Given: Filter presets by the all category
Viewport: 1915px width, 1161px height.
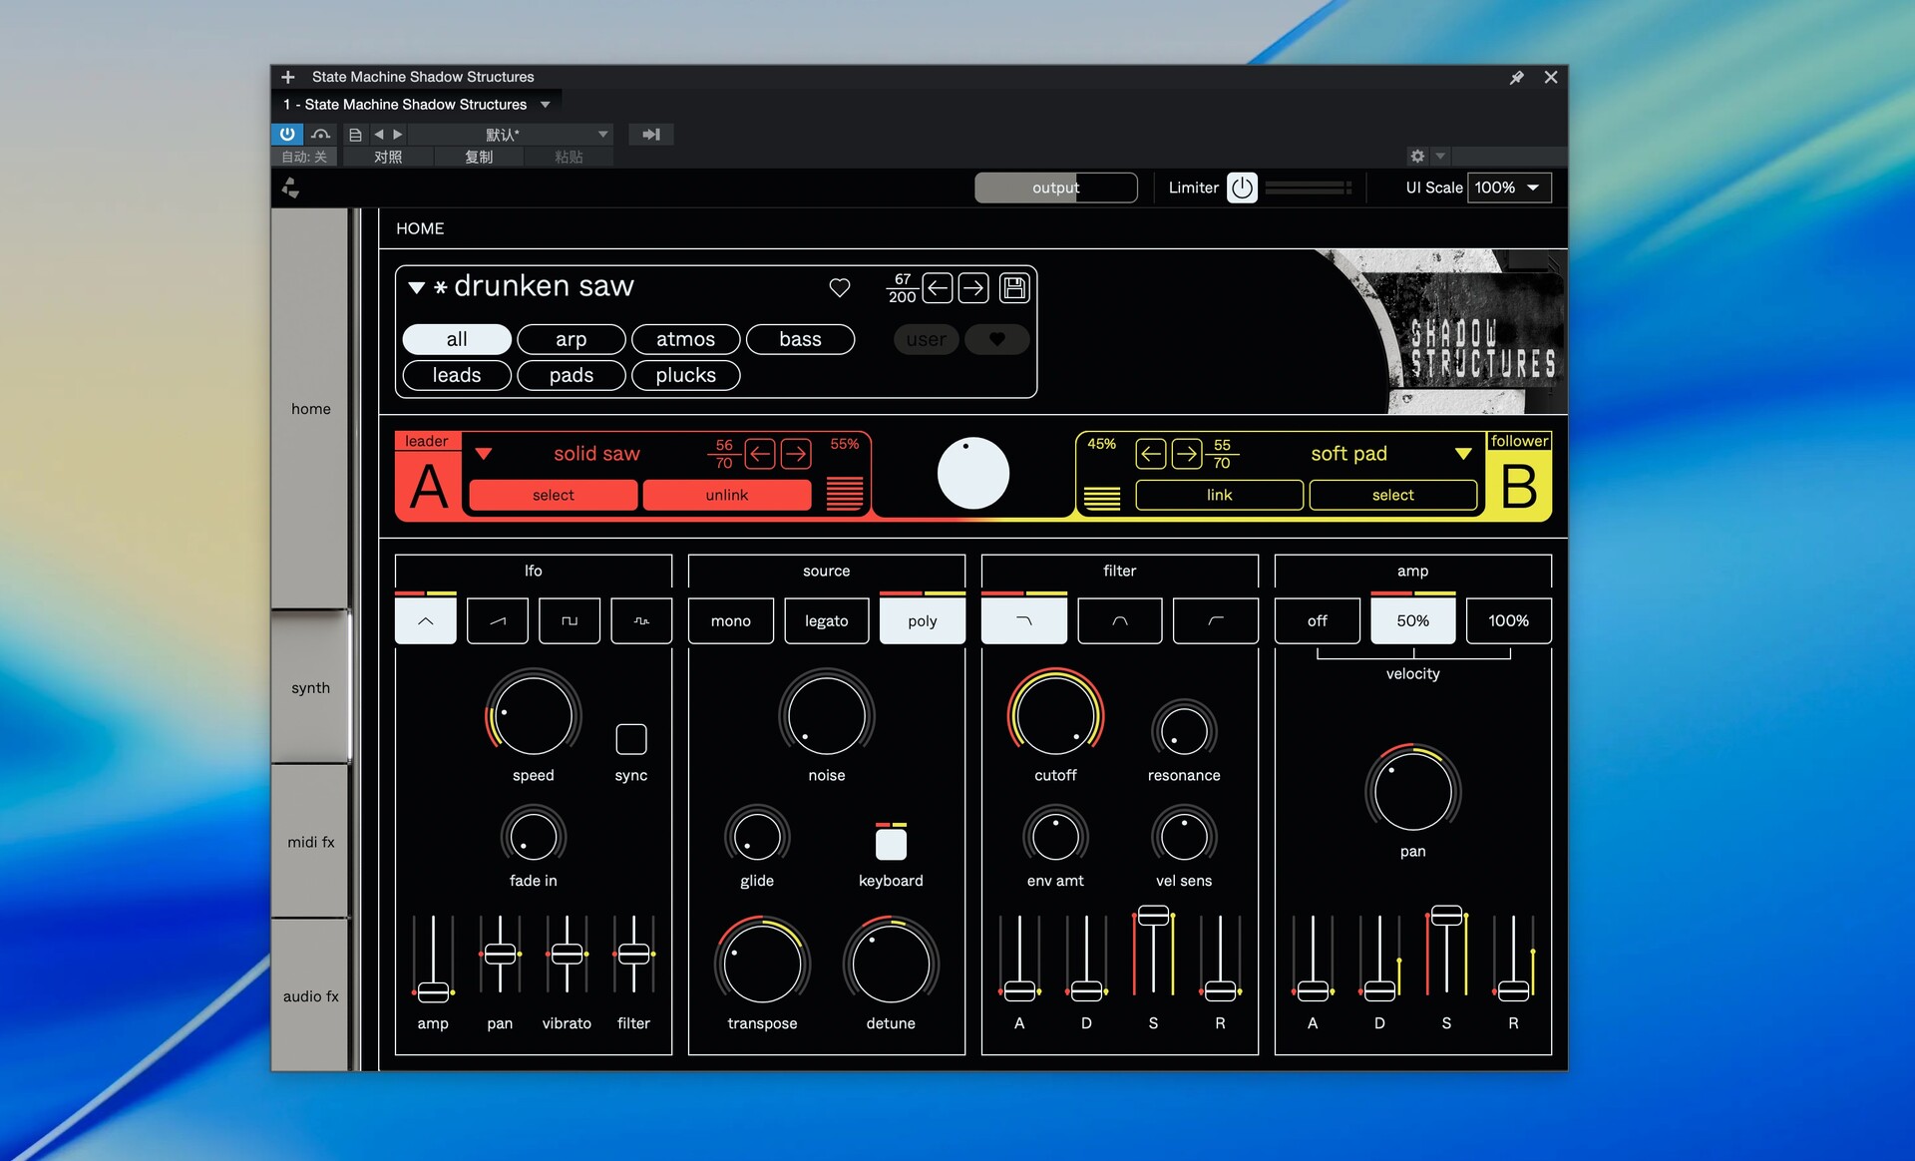Looking at the screenshot, I should [457, 339].
